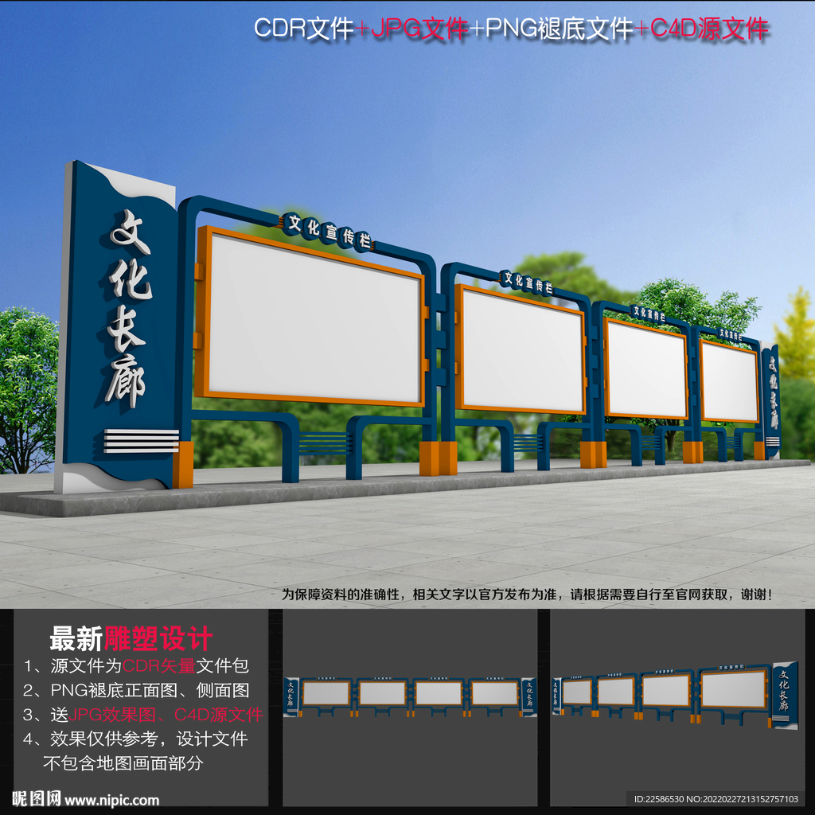
Task: Select line 4 效果仅供参考，设计文件
Action: pyautogui.click(x=135, y=739)
